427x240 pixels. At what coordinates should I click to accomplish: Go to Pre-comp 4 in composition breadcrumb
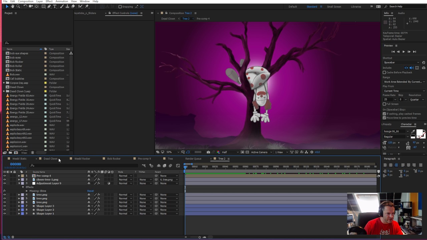(203, 19)
